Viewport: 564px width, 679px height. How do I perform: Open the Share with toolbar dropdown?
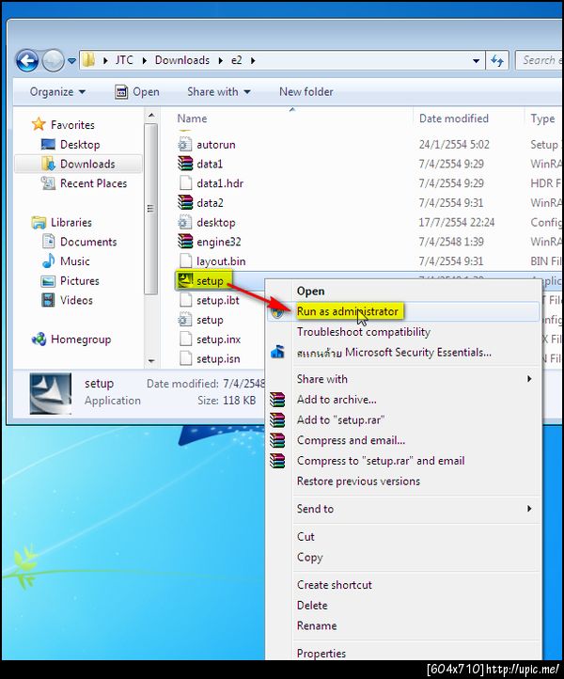pyautogui.click(x=219, y=92)
